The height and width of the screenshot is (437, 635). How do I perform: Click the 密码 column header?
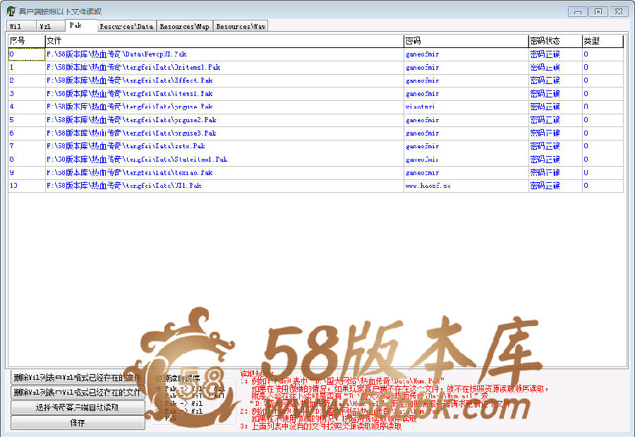coord(466,41)
